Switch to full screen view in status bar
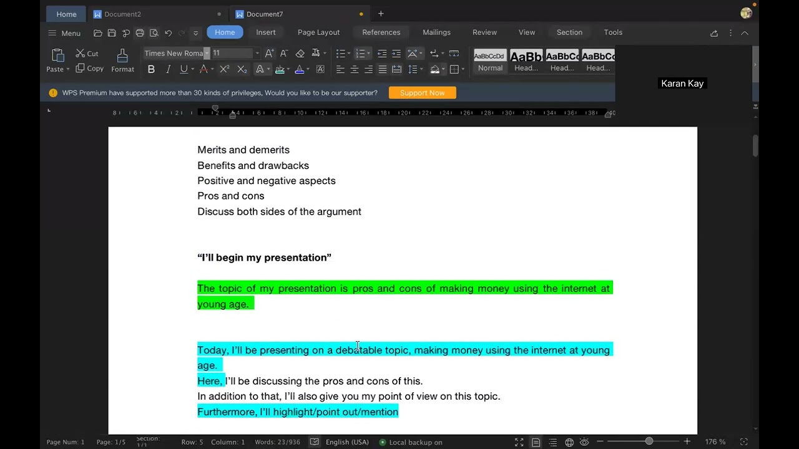This screenshot has height=449, width=799. click(519, 442)
